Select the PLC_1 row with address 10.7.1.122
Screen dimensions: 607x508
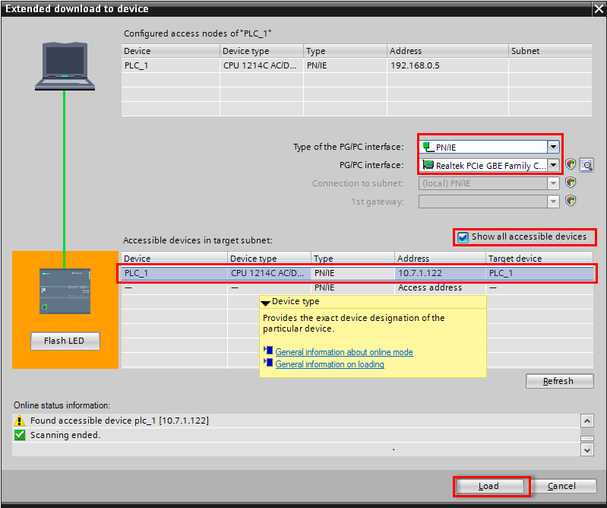pyautogui.click(x=357, y=273)
